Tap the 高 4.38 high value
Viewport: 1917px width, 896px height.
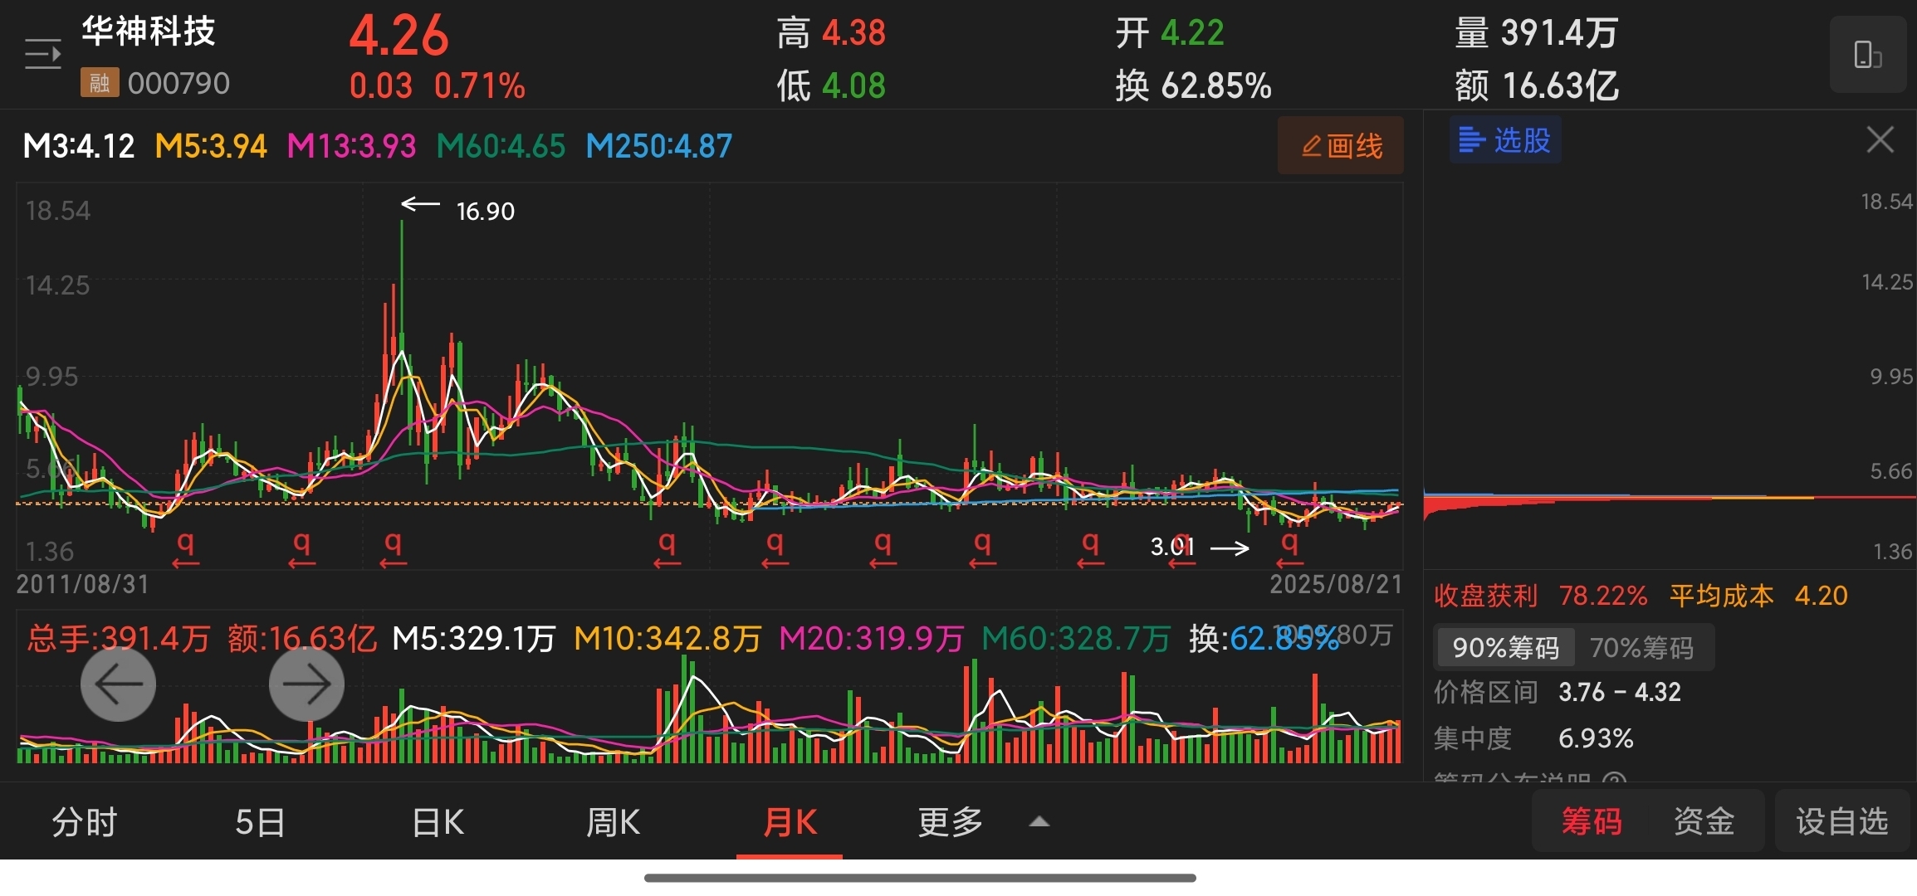831,33
